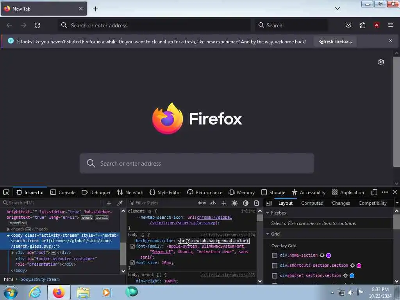Screen dimensions: 400x300
Task: Switch to the Debugger tab
Action: (x=96, y=192)
